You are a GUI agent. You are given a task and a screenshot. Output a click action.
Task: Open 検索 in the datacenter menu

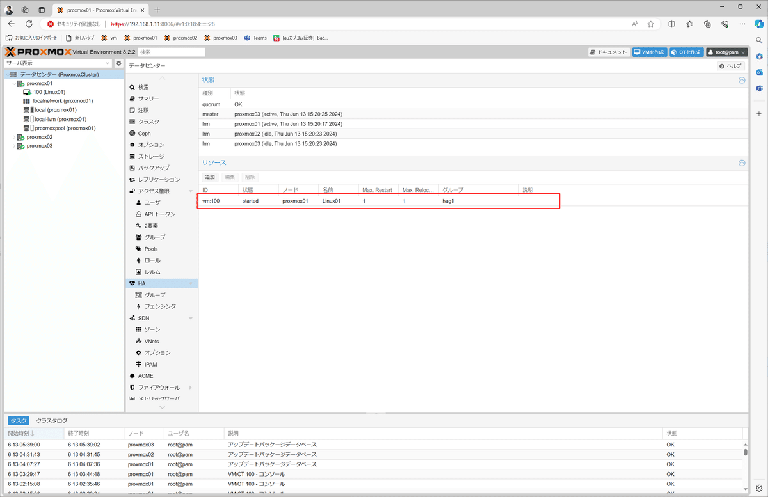point(143,87)
